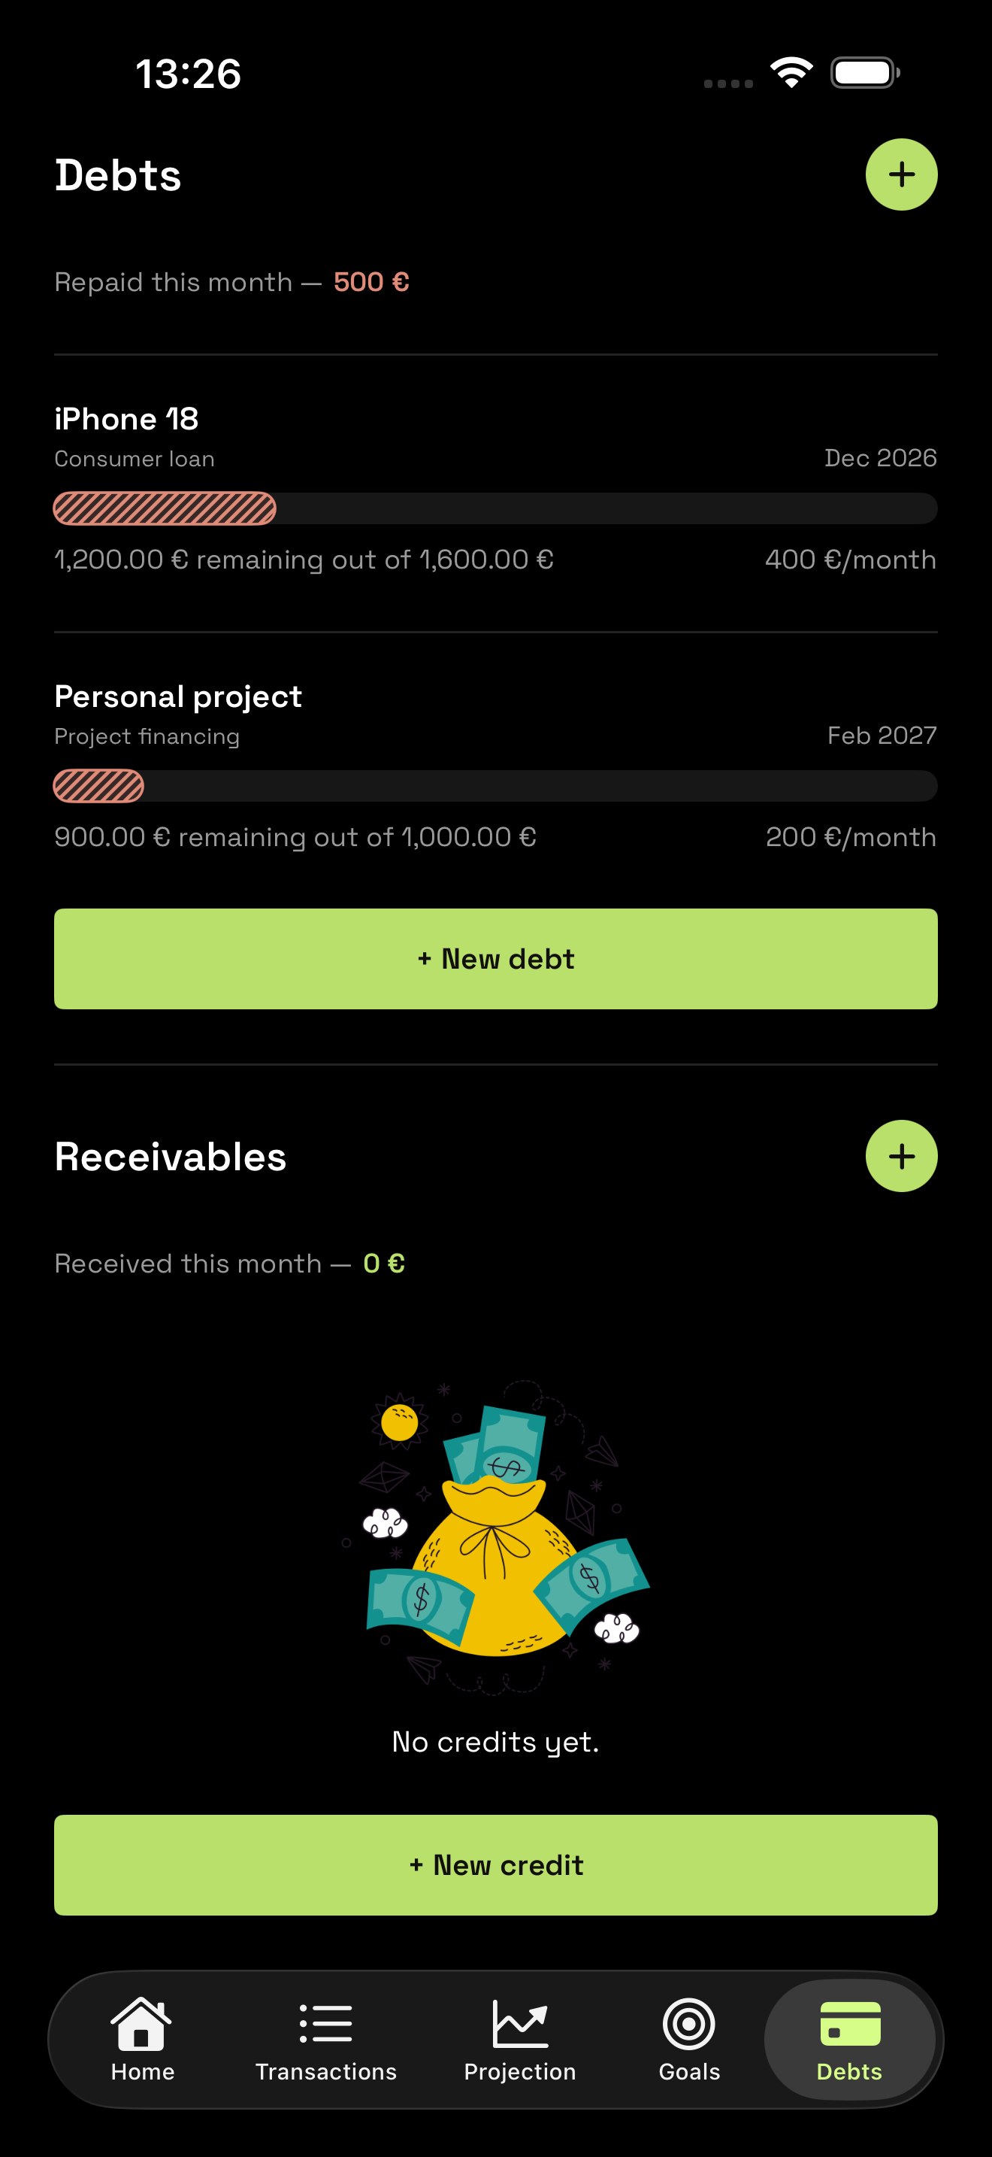The height and width of the screenshot is (2157, 992).
Task: Open the Home tab icon
Action: coord(141,2023)
